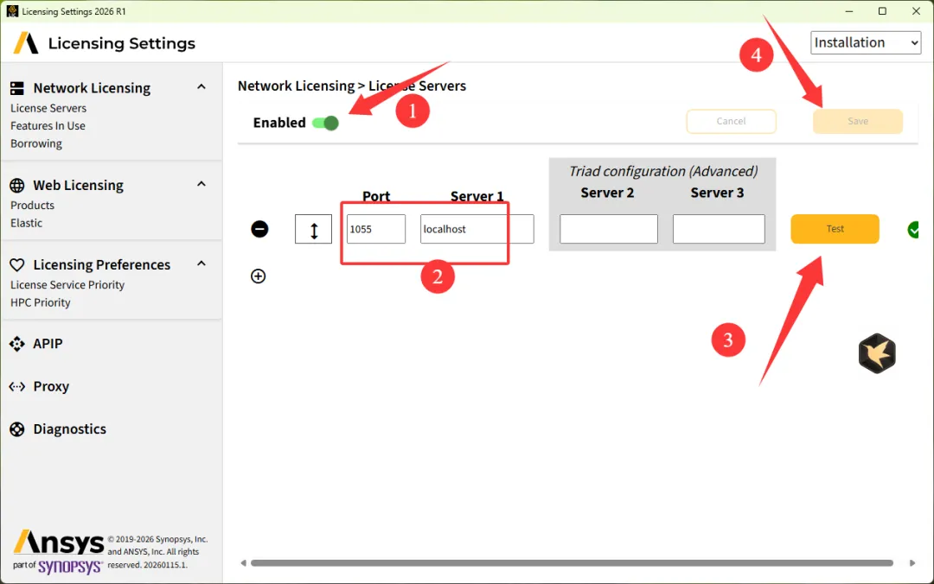Click the Web Licensing globe icon
934x584 pixels.
tap(17, 185)
